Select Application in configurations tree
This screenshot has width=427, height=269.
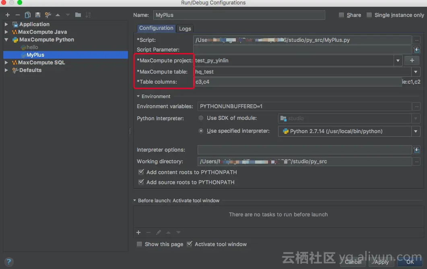point(34,24)
